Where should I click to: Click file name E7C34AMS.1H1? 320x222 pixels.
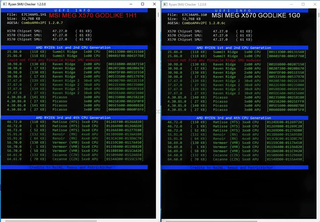coord(34,15)
